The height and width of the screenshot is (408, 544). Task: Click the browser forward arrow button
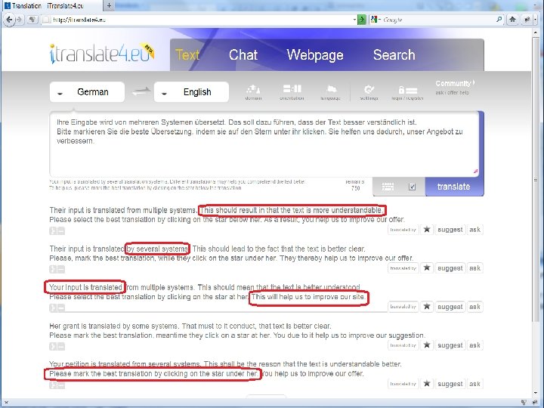click(19, 20)
